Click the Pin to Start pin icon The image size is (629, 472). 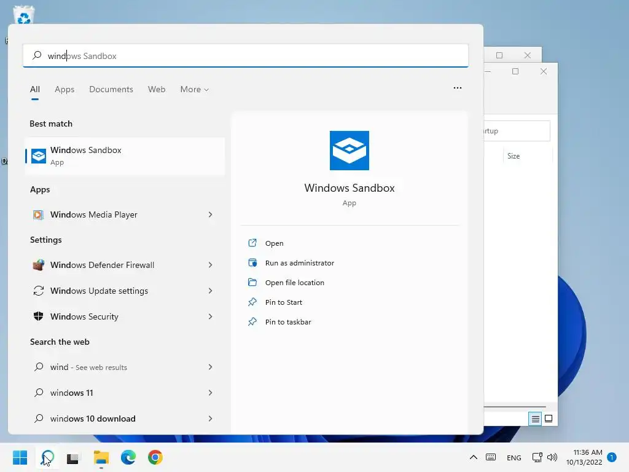click(252, 302)
